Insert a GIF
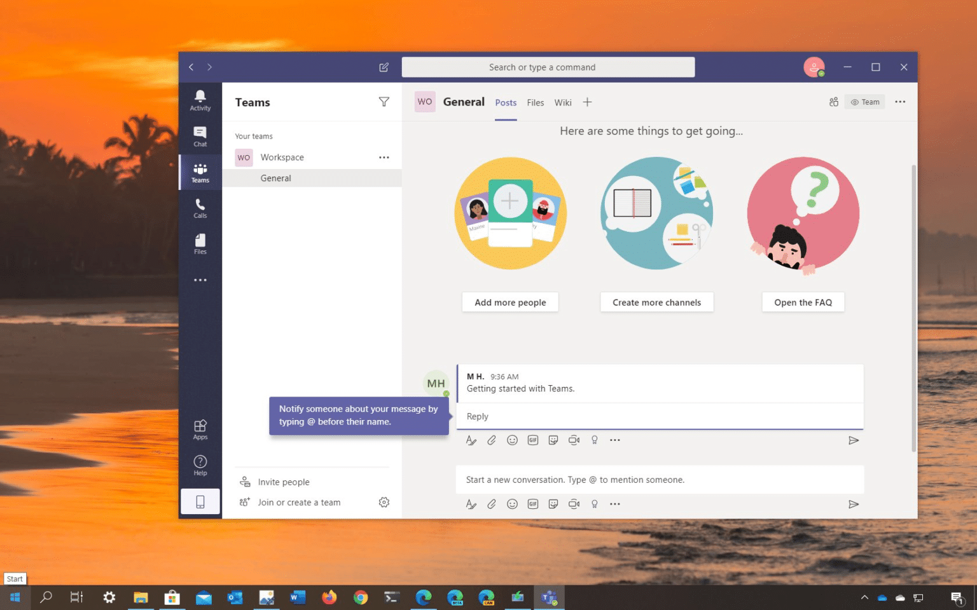This screenshot has width=977, height=610. pos(532,440)
